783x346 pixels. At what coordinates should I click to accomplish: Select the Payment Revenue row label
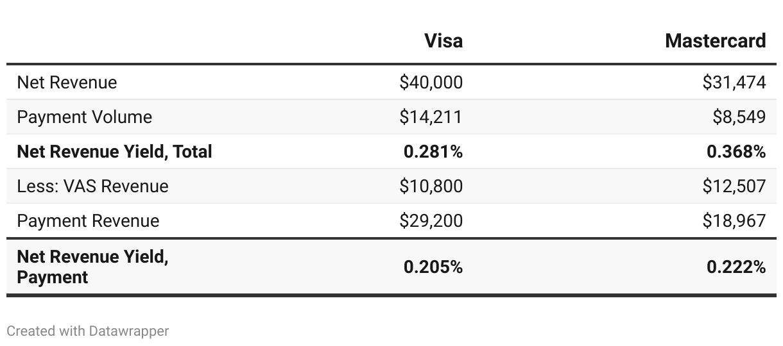tap(88, 221)
